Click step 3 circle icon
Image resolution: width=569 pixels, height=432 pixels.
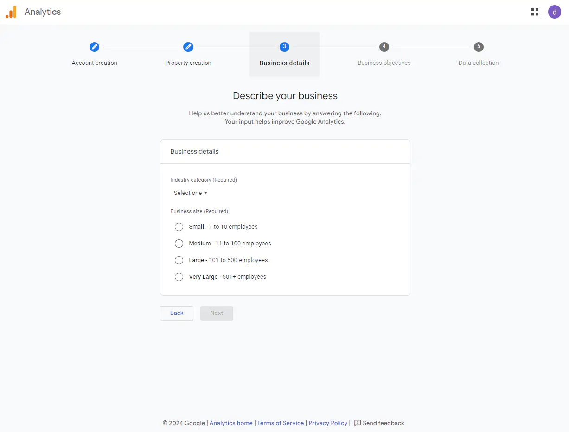tap(284, 47)
